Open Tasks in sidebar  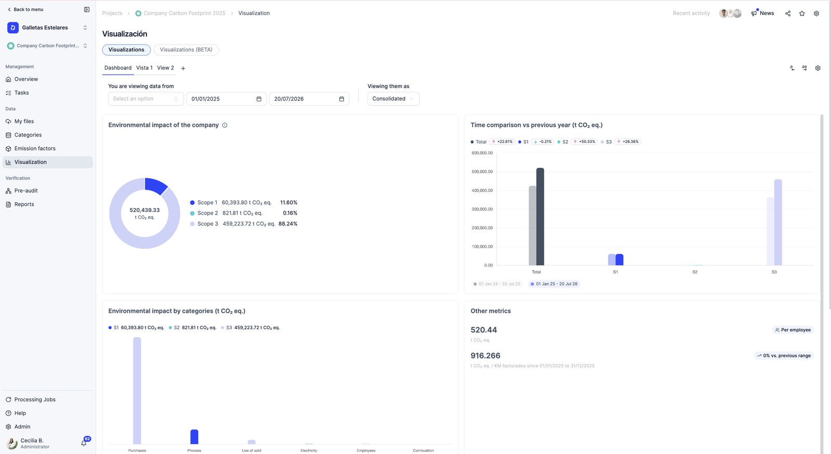48,92
